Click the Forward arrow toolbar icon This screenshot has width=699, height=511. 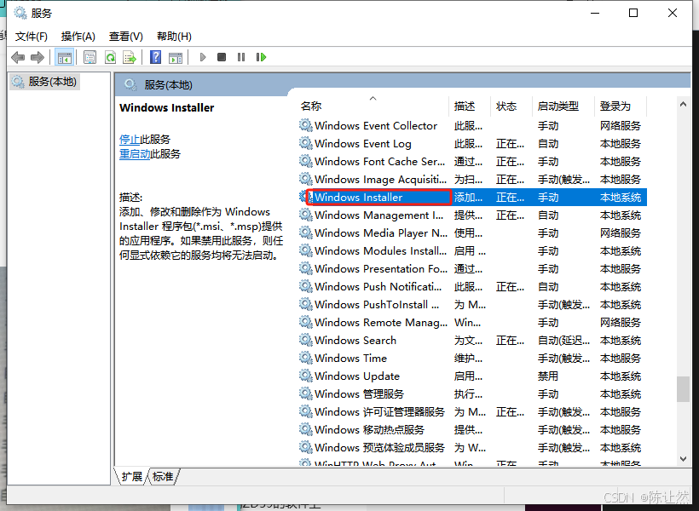tap(37, 57)
